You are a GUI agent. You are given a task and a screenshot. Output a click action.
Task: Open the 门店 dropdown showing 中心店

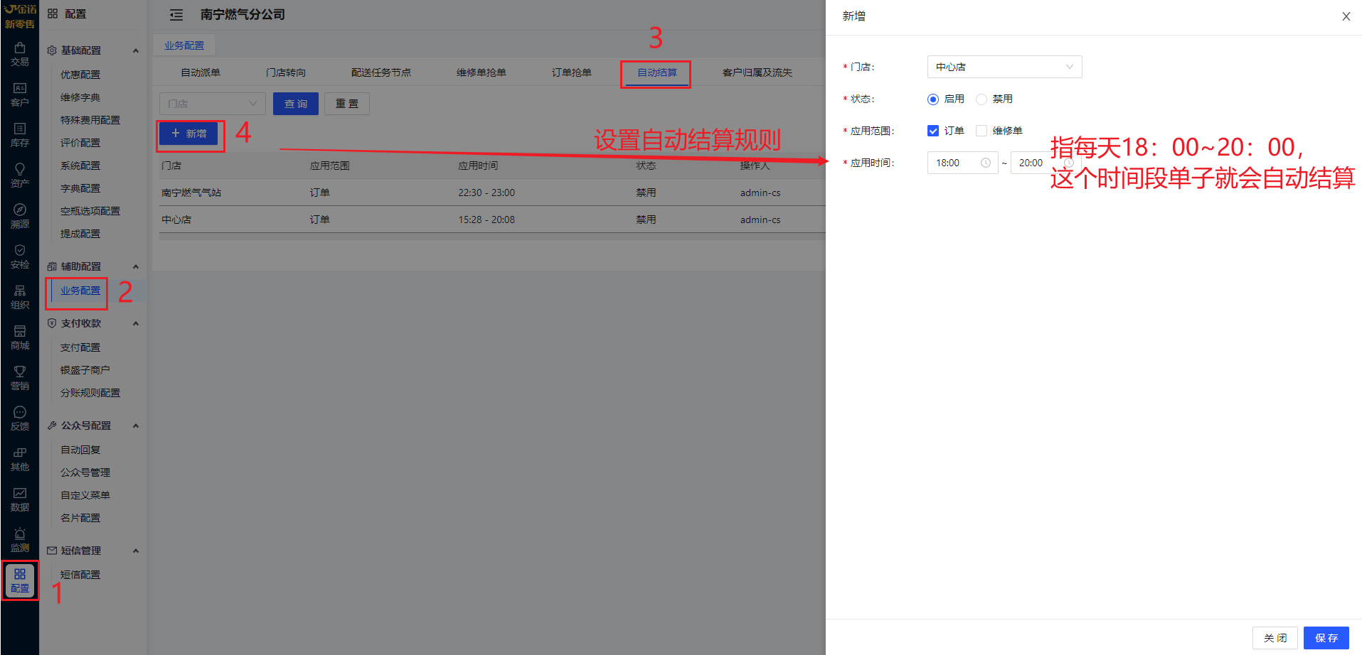pos(1004,67)
